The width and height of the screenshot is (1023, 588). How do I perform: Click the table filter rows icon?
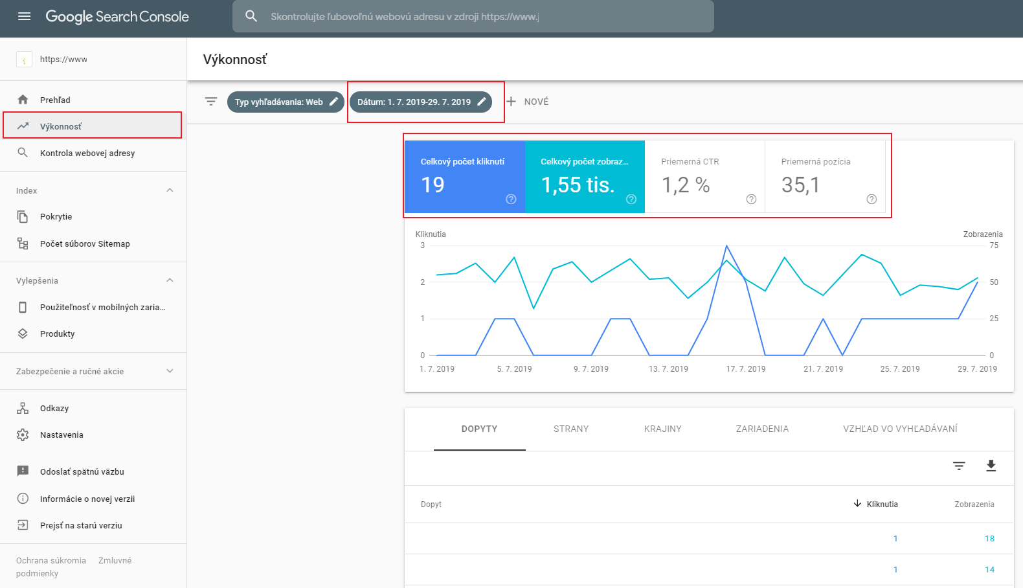coord(959,466)
